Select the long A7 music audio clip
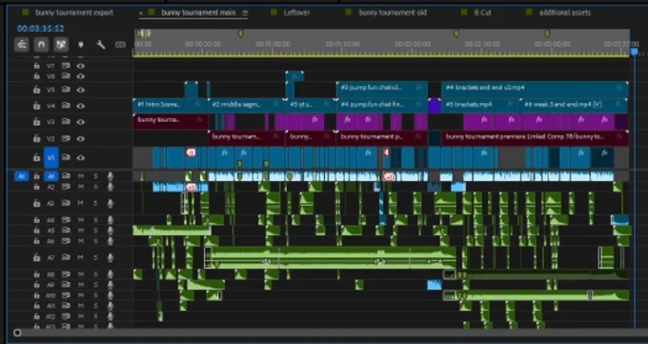 click(331, 257)
